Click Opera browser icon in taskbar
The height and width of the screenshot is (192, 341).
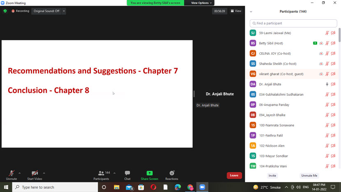point(153,187)
